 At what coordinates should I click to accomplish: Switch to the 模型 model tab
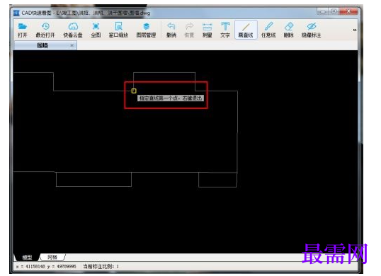27,257
